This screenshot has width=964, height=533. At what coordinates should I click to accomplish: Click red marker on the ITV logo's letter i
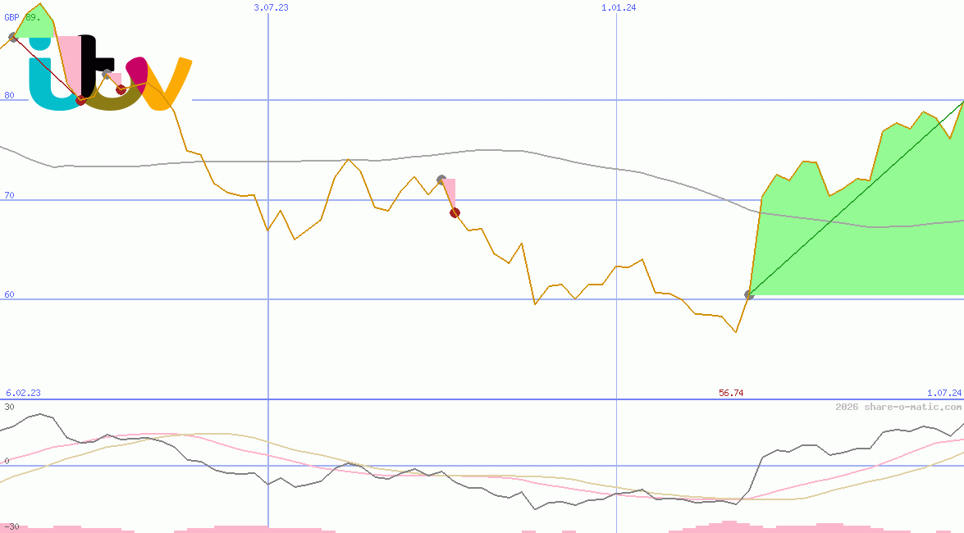(80, 100)
